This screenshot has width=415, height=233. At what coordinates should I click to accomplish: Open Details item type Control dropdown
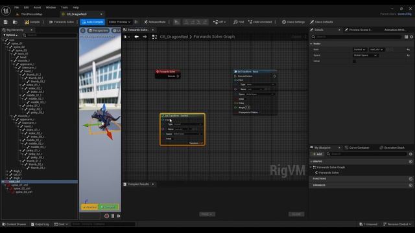click(359, 49)
